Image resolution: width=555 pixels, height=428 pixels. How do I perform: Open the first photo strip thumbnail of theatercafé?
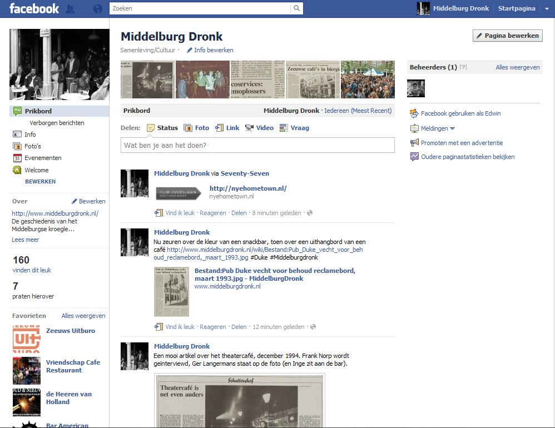click(147, 79)
